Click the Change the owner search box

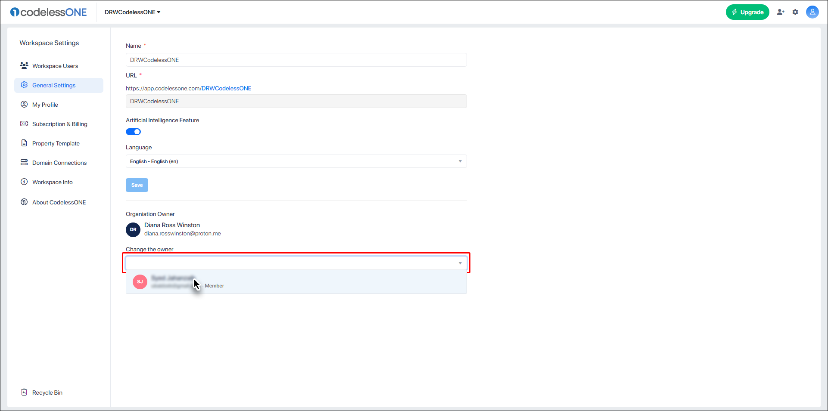pyautogui.click(x=296, y=263)
